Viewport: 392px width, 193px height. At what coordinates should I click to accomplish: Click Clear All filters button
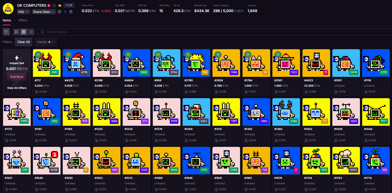click(x=24, y=42)
